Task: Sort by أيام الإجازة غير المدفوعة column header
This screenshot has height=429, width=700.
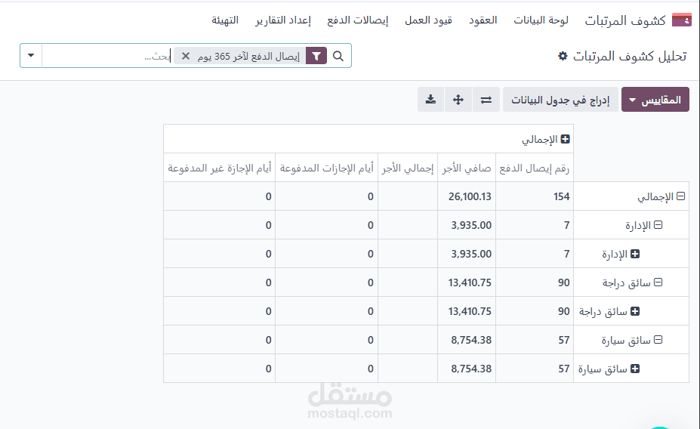Action: tap(220, 168)
